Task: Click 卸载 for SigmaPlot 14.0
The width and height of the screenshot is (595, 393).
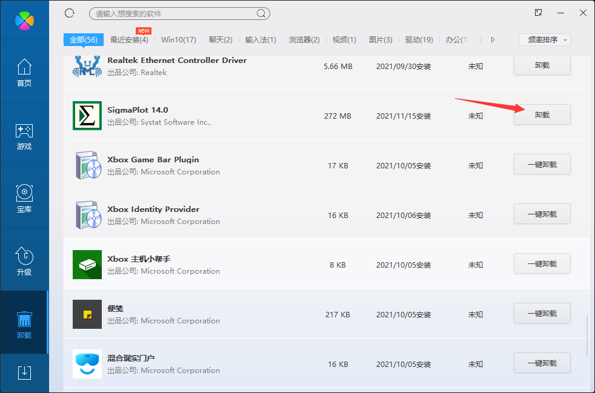Action: pyautogui.click(x=542, y=114)
